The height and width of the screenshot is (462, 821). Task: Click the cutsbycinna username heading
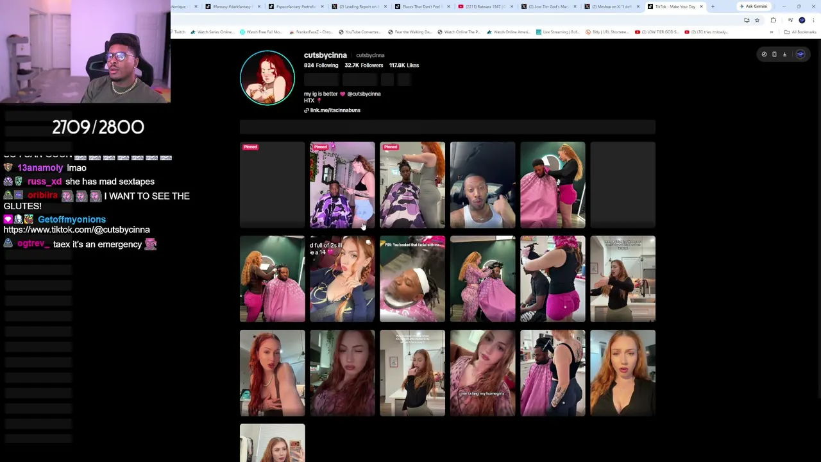pos(325,55)
